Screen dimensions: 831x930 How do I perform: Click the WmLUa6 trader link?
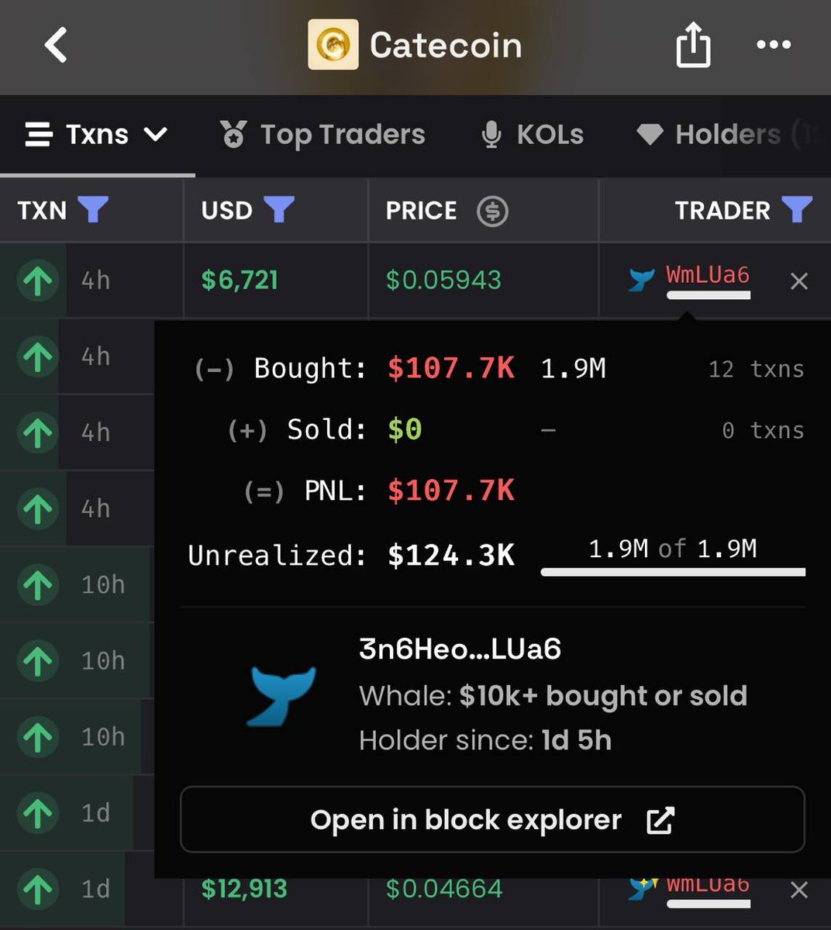click(x=708, y=274)
